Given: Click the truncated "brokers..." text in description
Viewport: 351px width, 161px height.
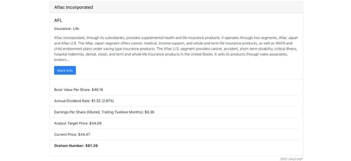Looking at the screenshot, I should (62, 60).
